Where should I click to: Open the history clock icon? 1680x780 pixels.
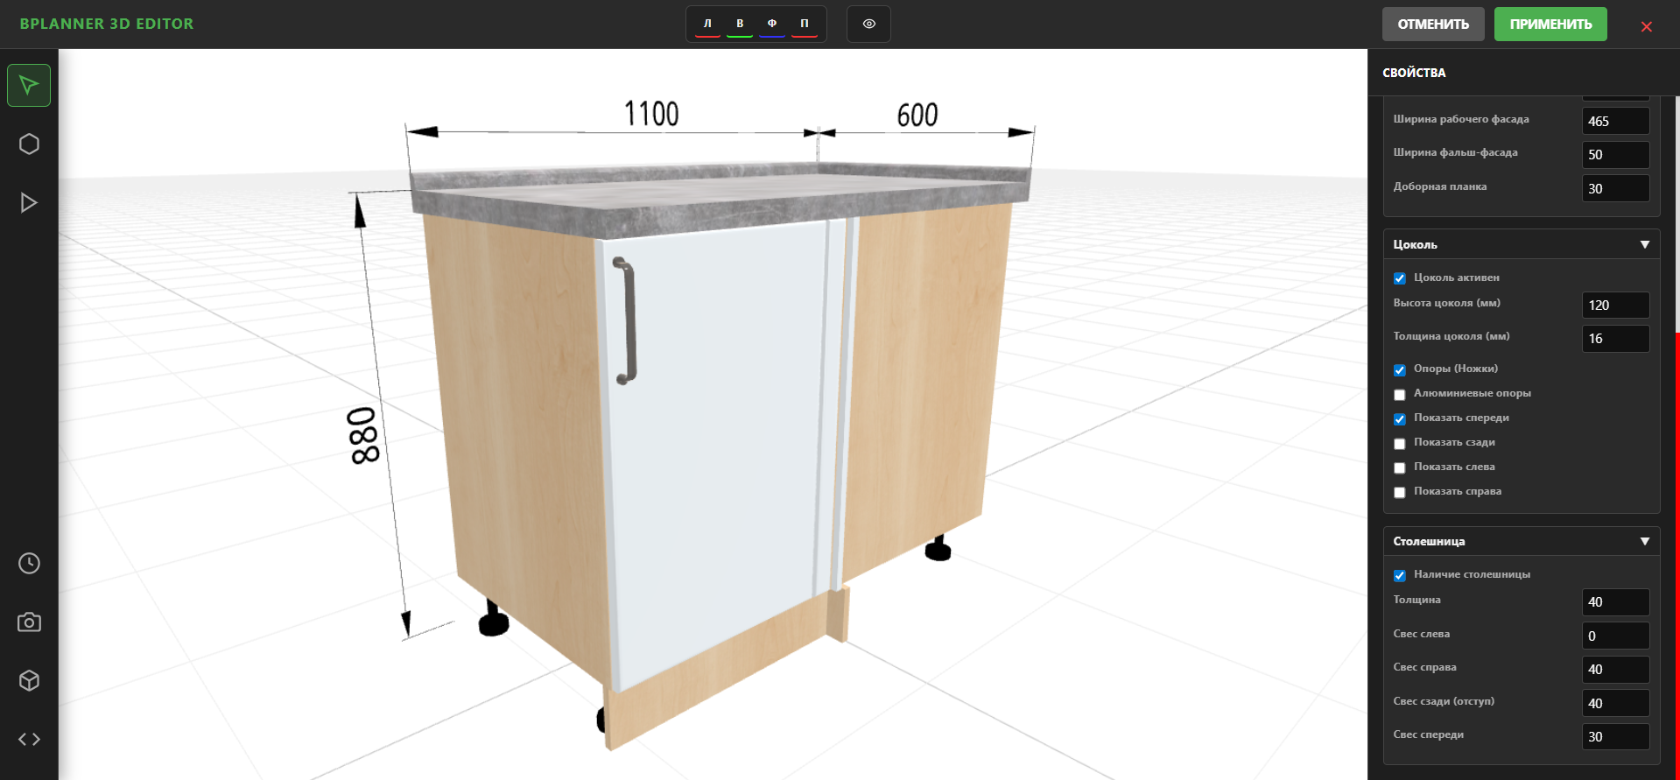point(29,563)
